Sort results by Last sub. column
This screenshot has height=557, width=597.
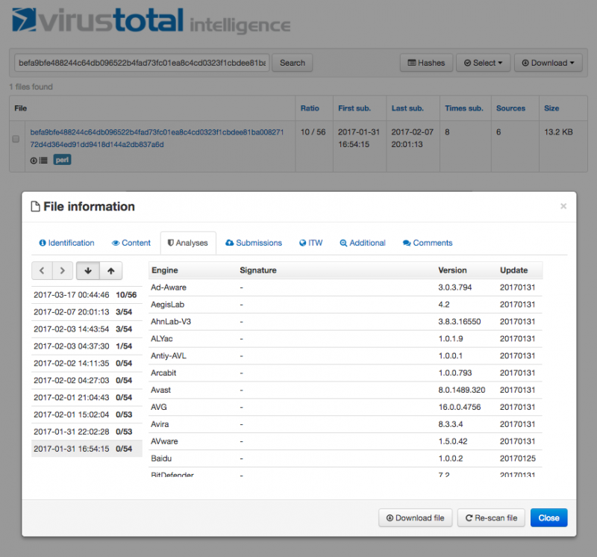(x=407, y=108)
